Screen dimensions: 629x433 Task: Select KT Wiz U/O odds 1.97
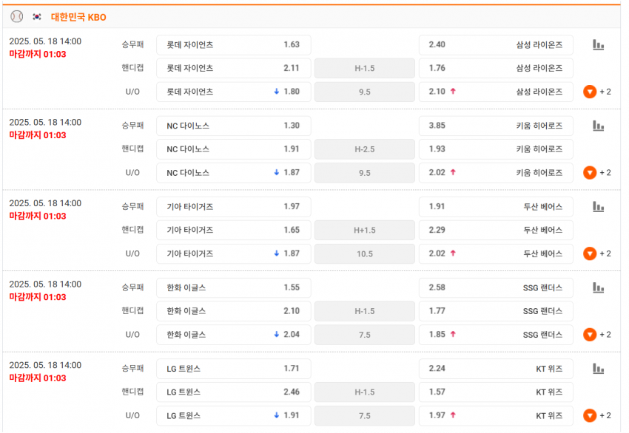[496, 415]
